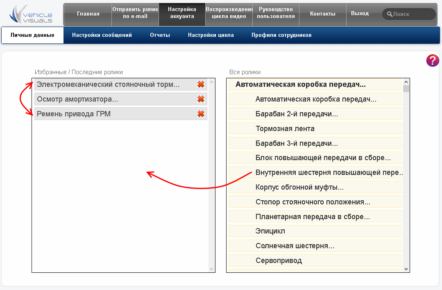This screenshot has width=442, height=290.
Task: Switch to Настройки сообщений tab
Action: [x=102, y=35]
